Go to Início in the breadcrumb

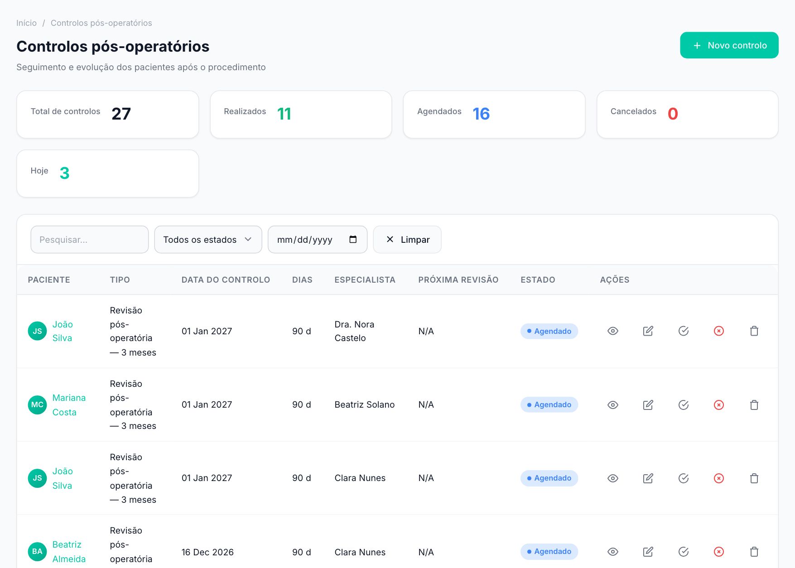(x=26, y=23)
